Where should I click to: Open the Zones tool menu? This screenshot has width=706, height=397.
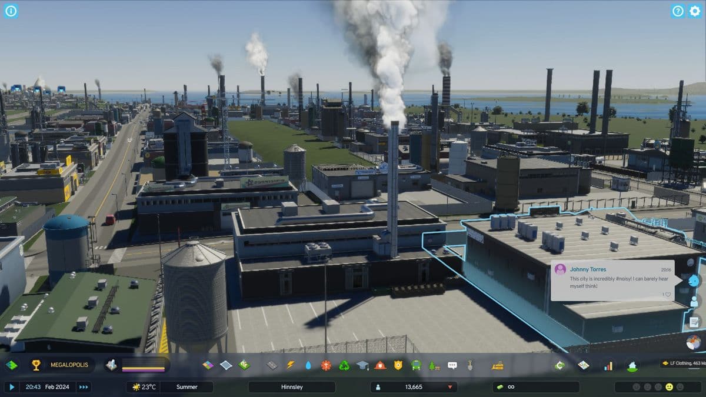pos(208,365)
